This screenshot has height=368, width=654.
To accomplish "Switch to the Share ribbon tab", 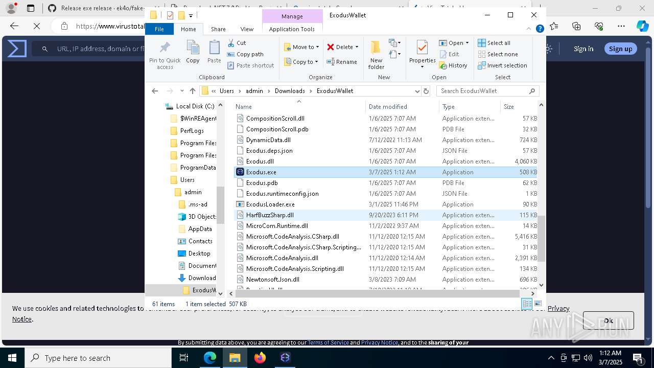I will tap(218, 29).
